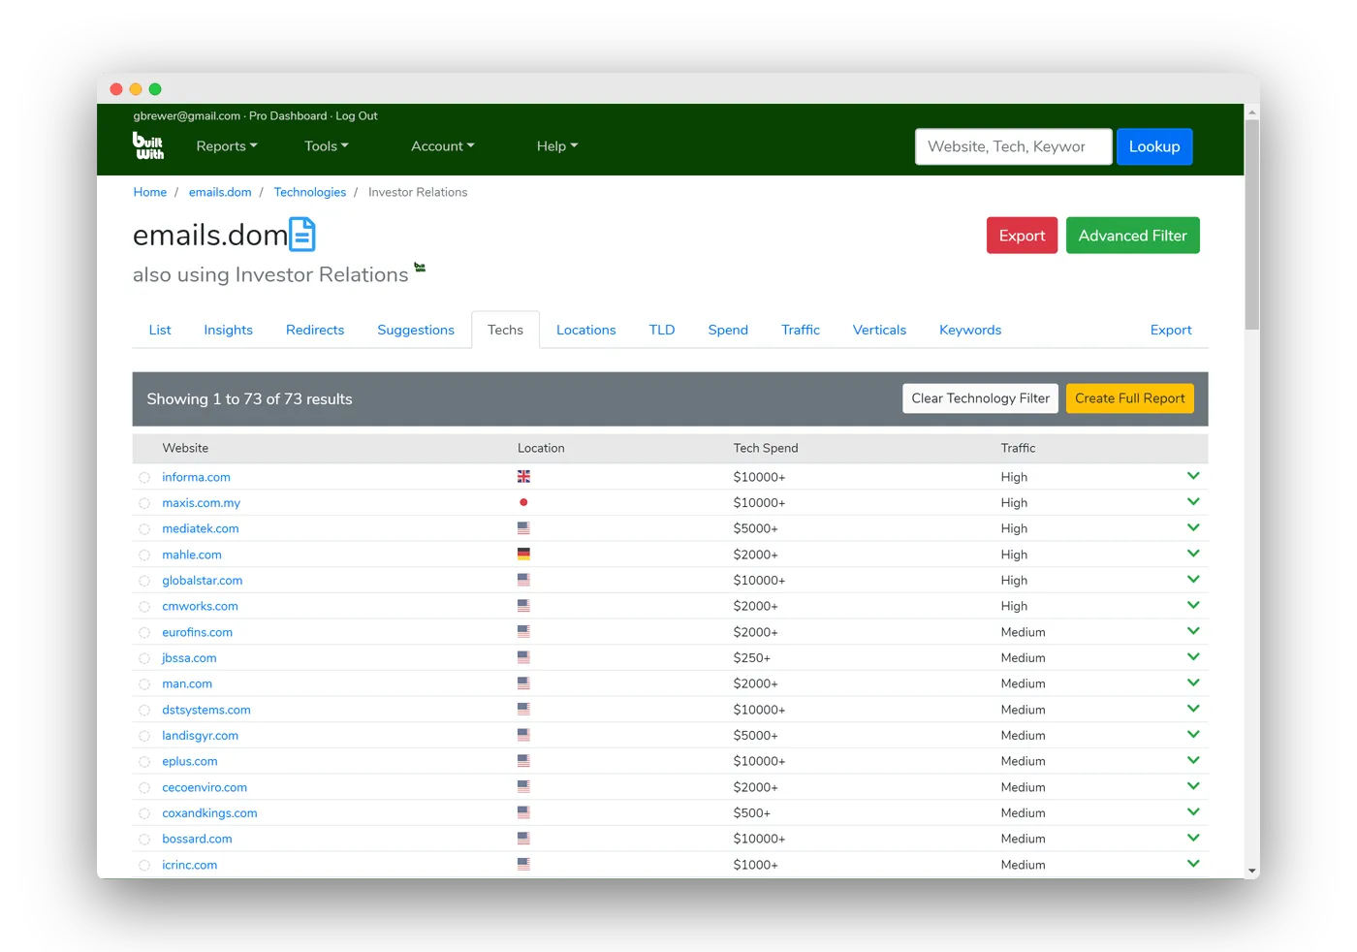
Task: Click the small icon after Investor Relations
Action: click(x=420, y=267)
